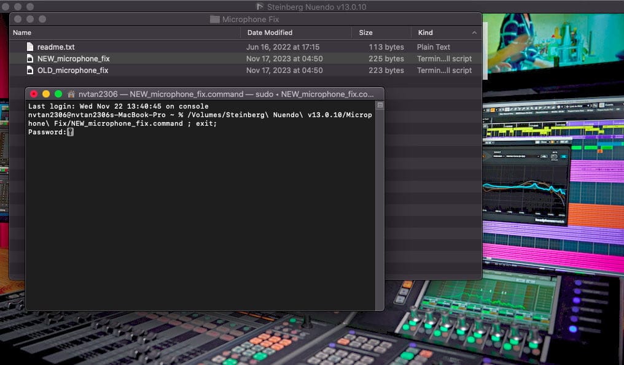Image resolution: width=624 pixels, height=365 pixels.
Task: Click the 113 bytes size cell
Action: pos(386,47)
